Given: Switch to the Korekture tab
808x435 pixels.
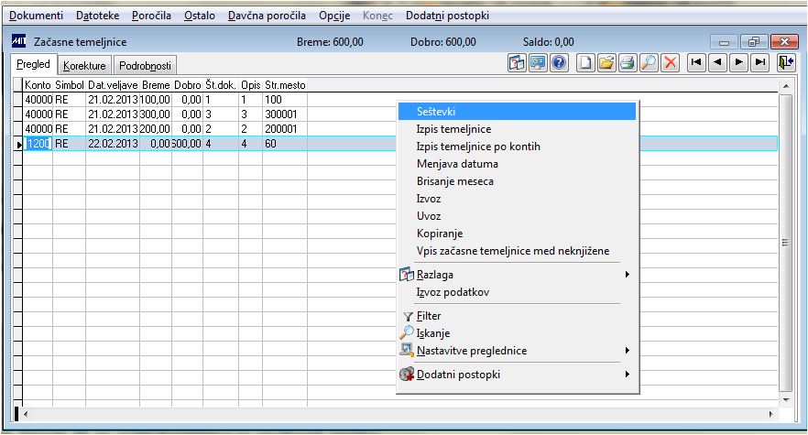Looking at the screenshot, I should (x=84, y=65).
